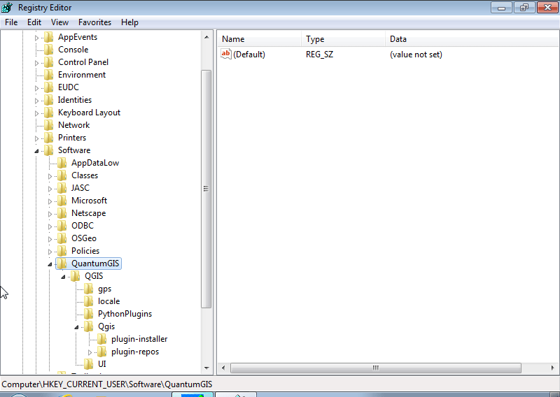
Task: Click the Policies folder icon
Action: 62,251
